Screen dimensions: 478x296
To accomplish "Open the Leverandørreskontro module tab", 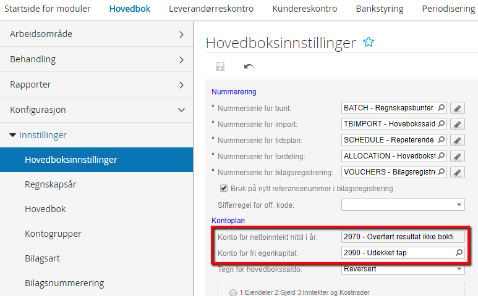I will 211,9.
